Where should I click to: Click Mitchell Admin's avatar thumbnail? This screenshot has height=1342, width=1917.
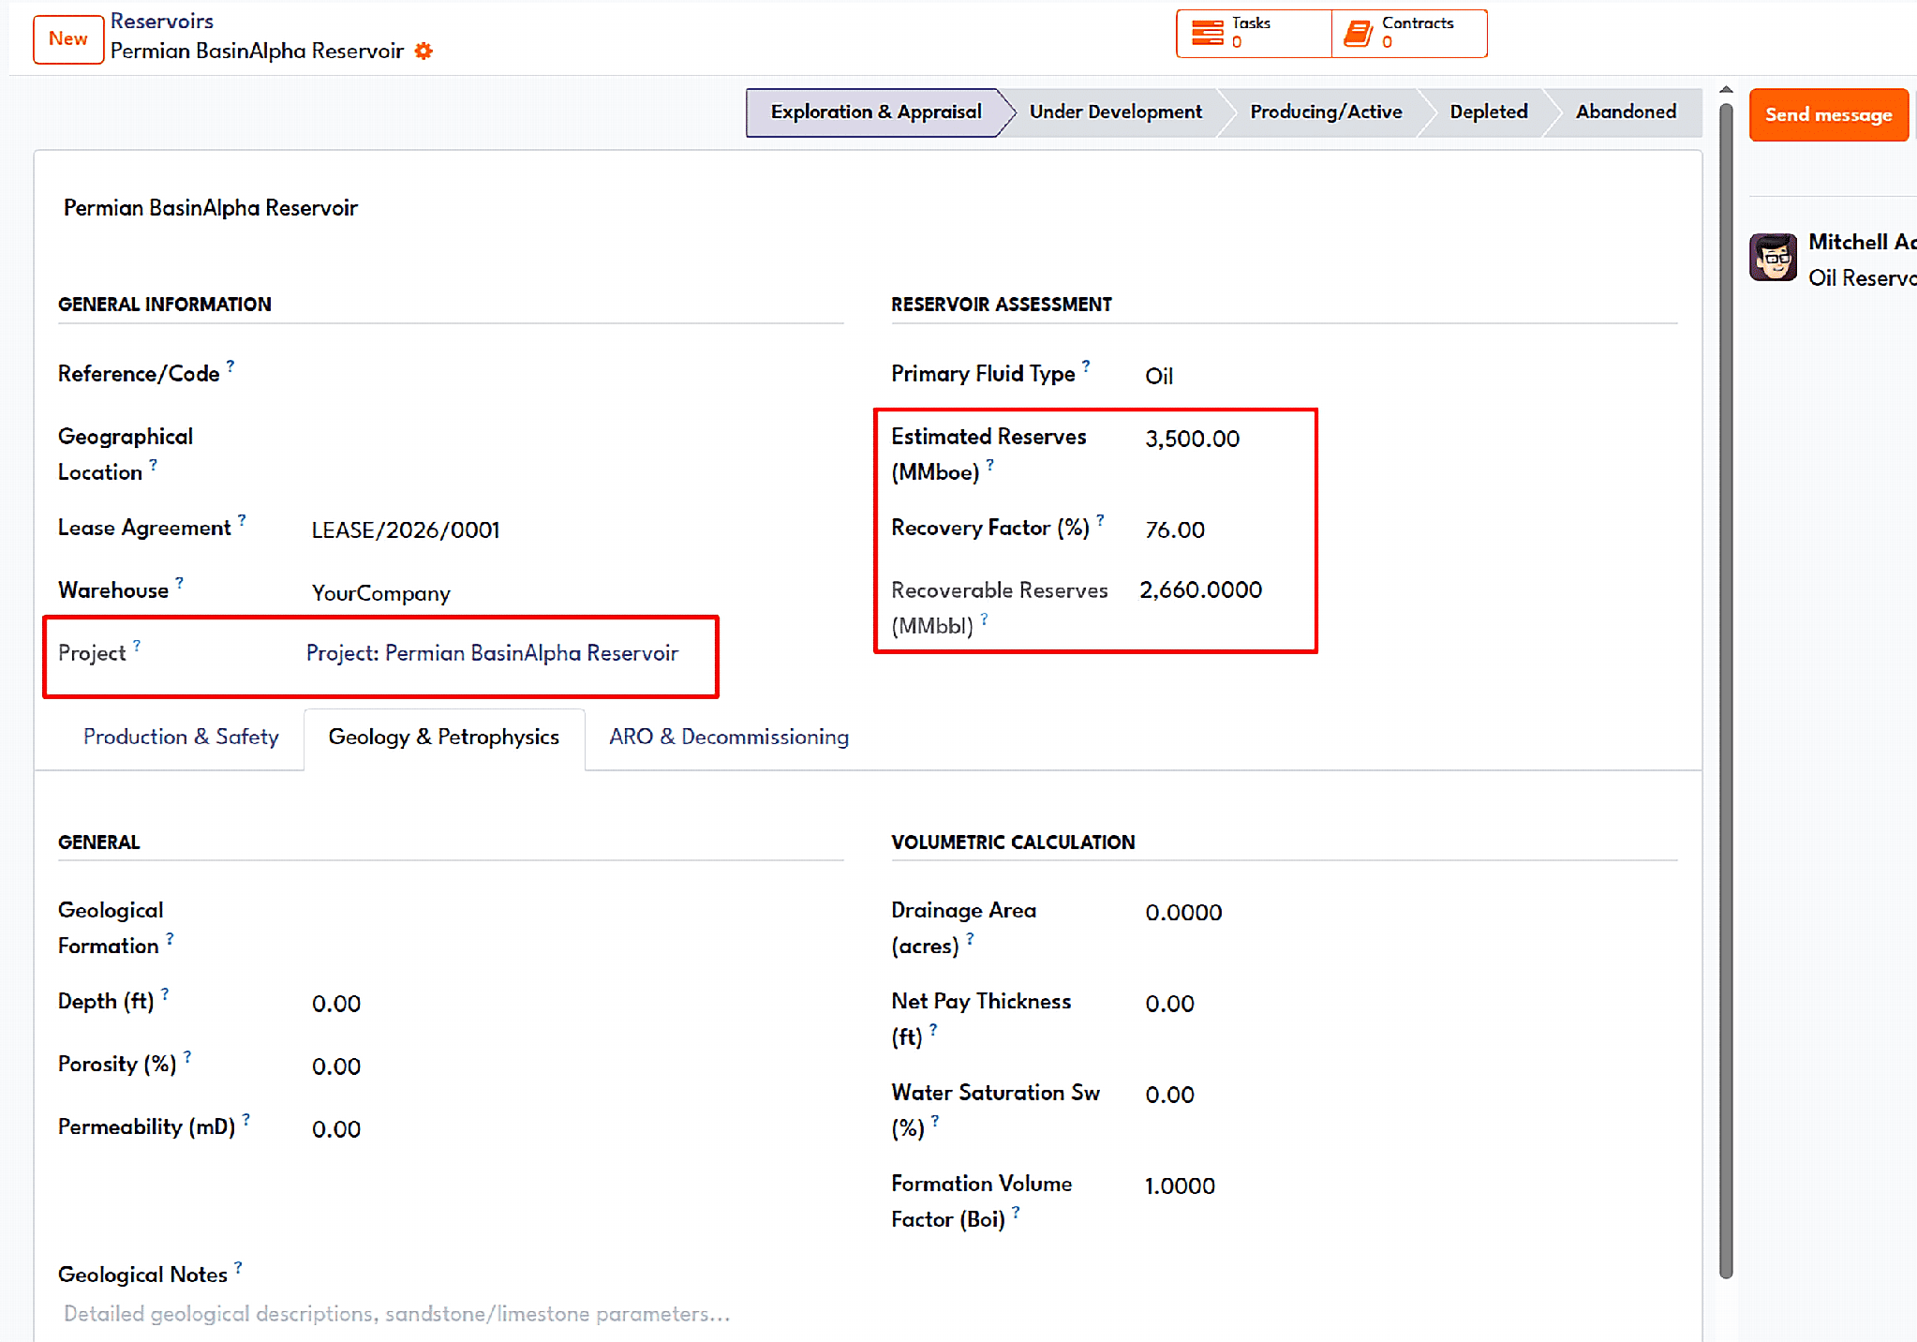point(1773,257)
